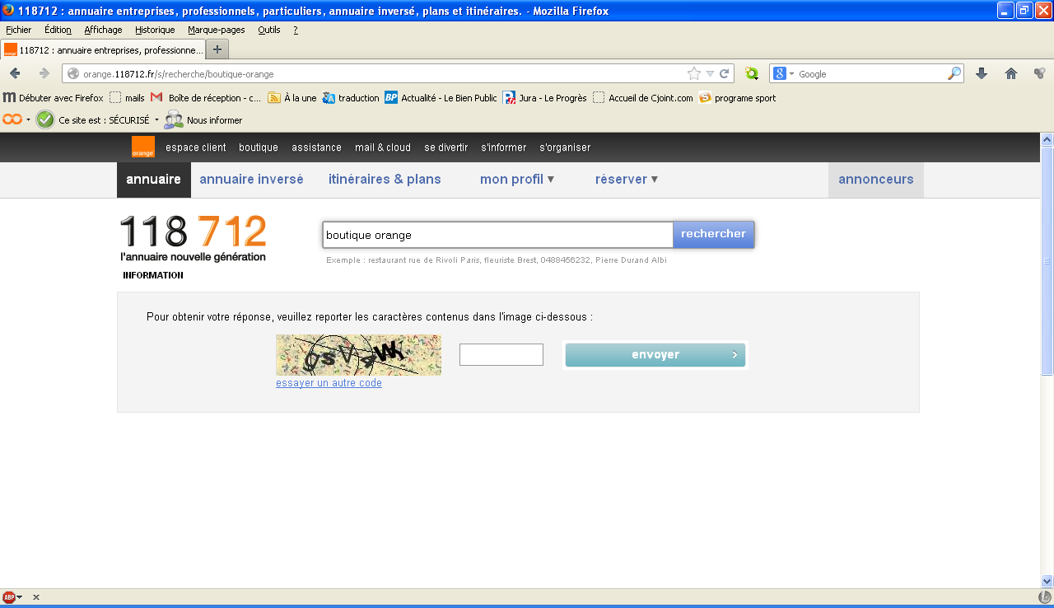The width and height of the screenshot is (1054, 608).
Task: Open the programe sport bookmark
Action: [x=737, y=97]
